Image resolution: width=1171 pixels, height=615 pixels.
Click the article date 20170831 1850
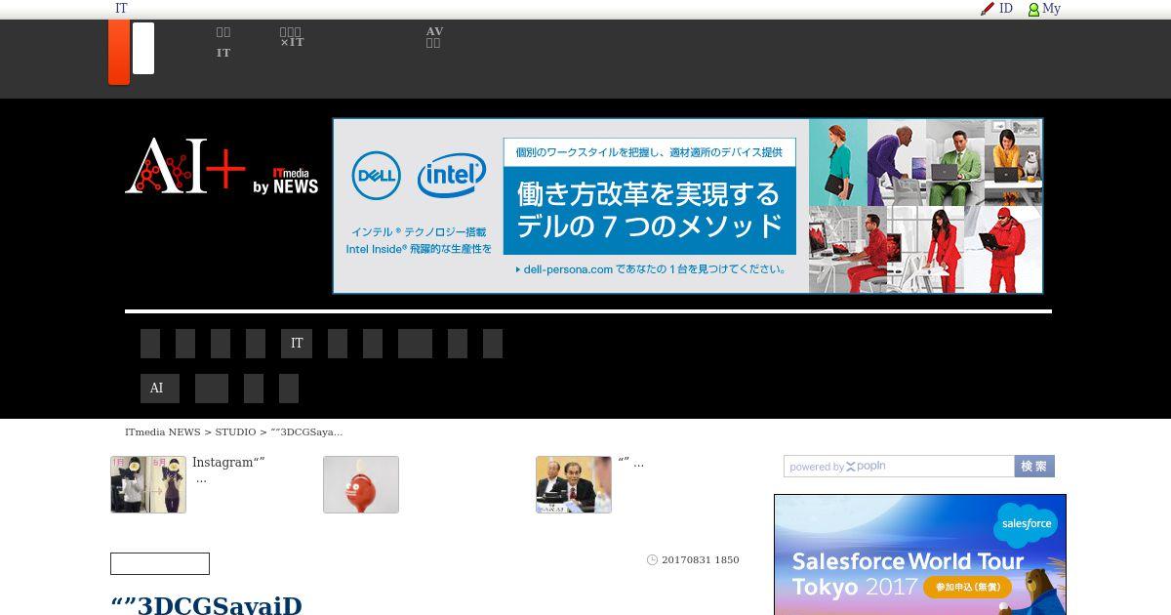[701, 560]
